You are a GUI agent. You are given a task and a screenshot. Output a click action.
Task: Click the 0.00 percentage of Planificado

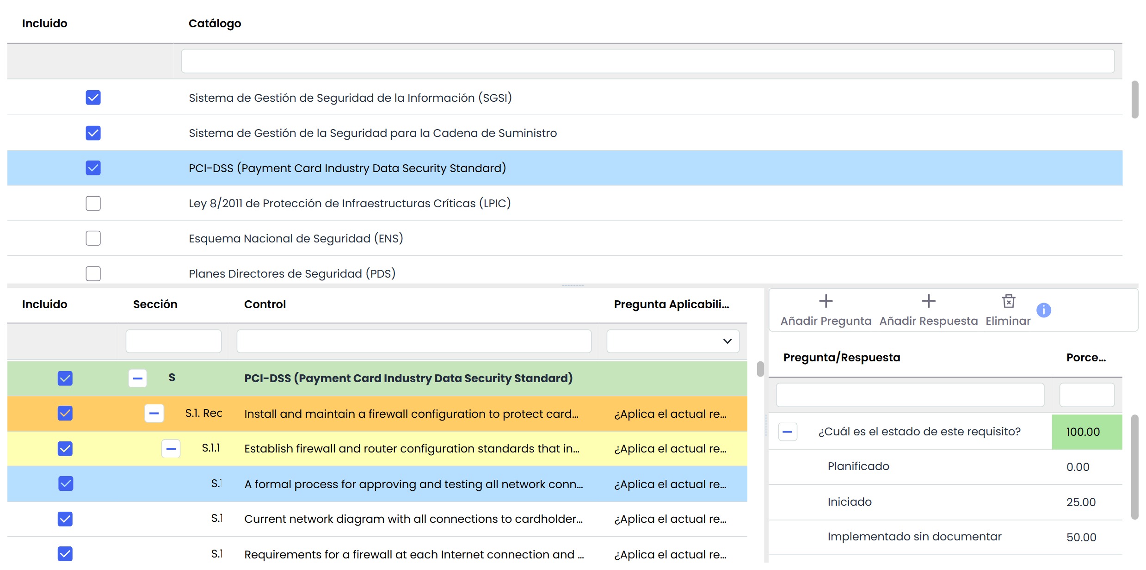pos(1078,467)
